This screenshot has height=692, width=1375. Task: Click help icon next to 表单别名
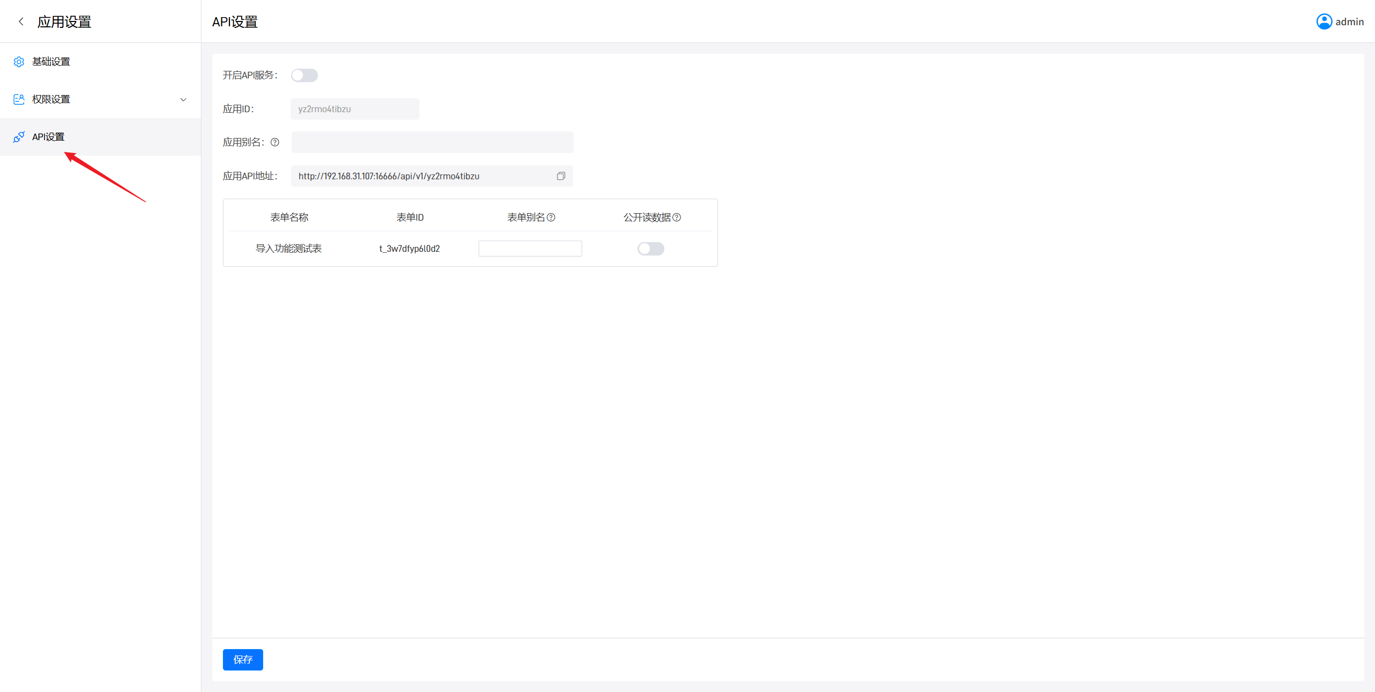pyautogui.click(x=551, y=217)
